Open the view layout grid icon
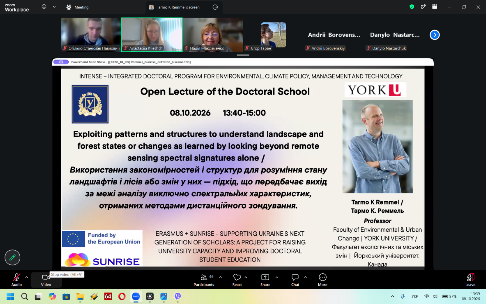The width and height of the screenshot is (486, 304). point(435,7)
